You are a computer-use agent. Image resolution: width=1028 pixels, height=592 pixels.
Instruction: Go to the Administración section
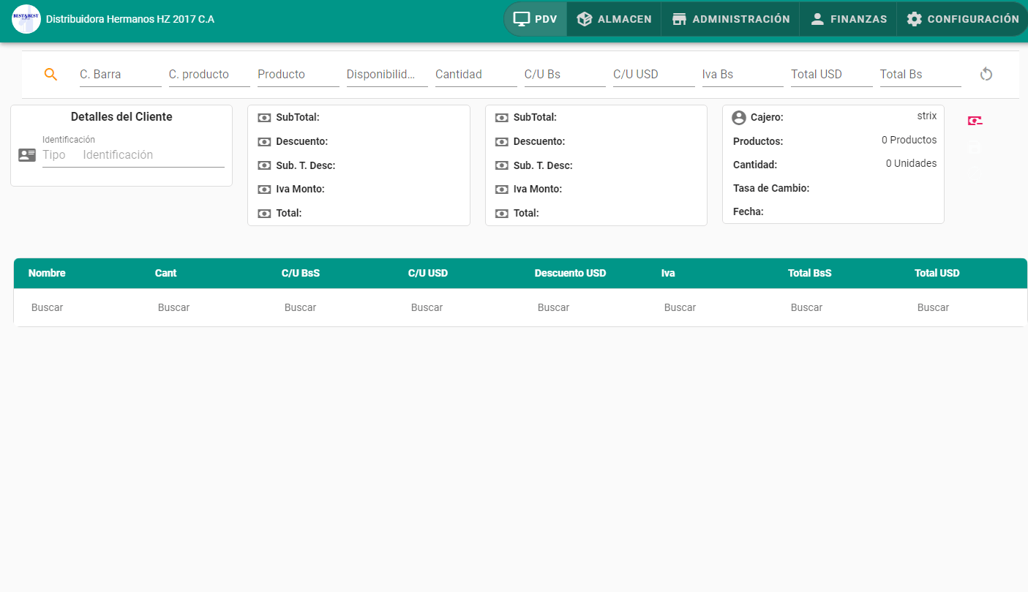pos(730,19)
